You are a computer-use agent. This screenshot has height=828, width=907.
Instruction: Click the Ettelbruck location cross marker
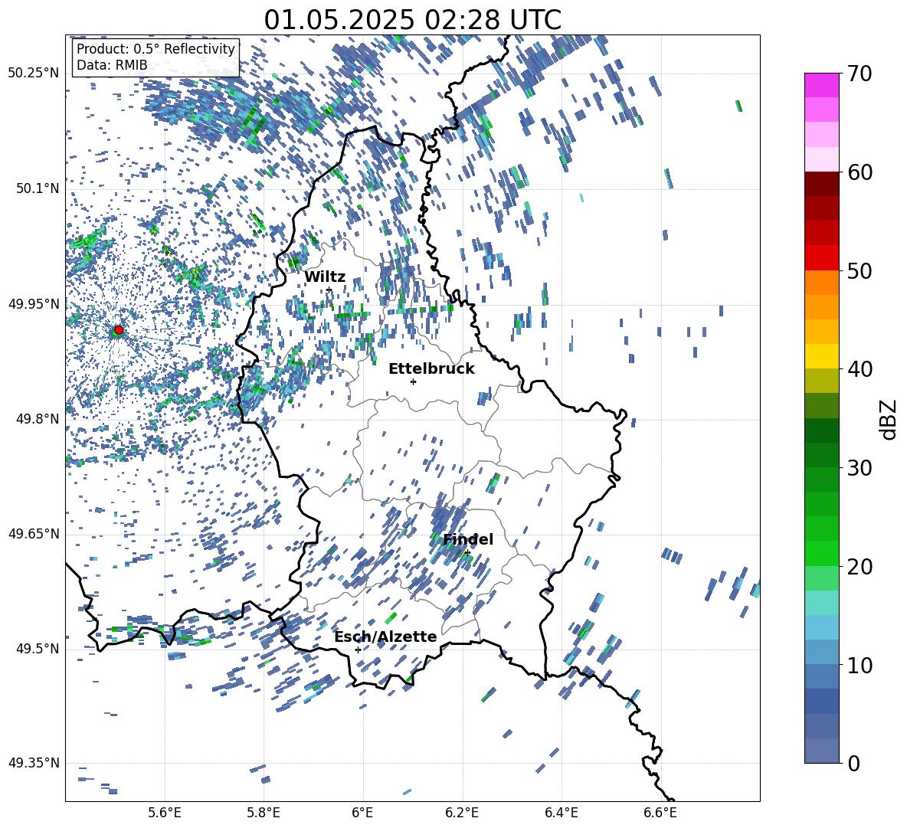(413, 381)
